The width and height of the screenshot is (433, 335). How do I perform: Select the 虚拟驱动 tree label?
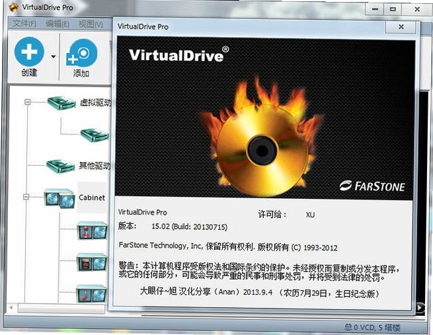96,102
